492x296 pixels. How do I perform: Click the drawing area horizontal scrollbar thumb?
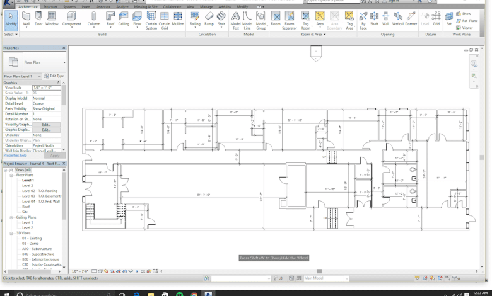[319, 271]
